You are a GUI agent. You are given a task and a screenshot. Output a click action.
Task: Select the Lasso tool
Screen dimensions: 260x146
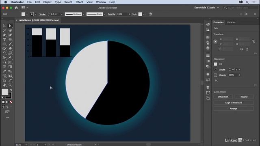point(10,30)
